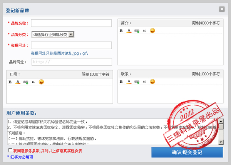Screen dimensions: 231x165
Task: Focus the 品牌名称 input field
Action: click(x=71, y=23)
